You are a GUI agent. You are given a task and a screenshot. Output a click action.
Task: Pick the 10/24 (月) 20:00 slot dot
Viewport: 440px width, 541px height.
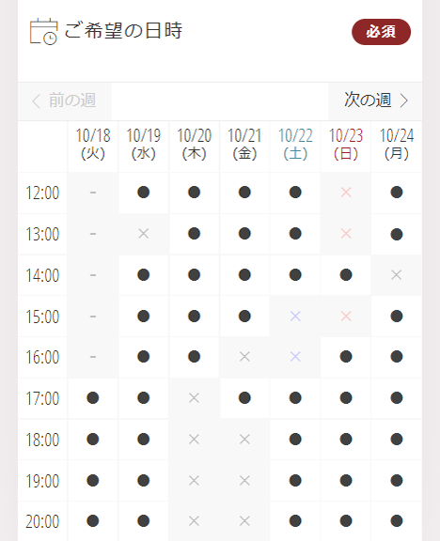pyautogui.click(x=397, y=520)
